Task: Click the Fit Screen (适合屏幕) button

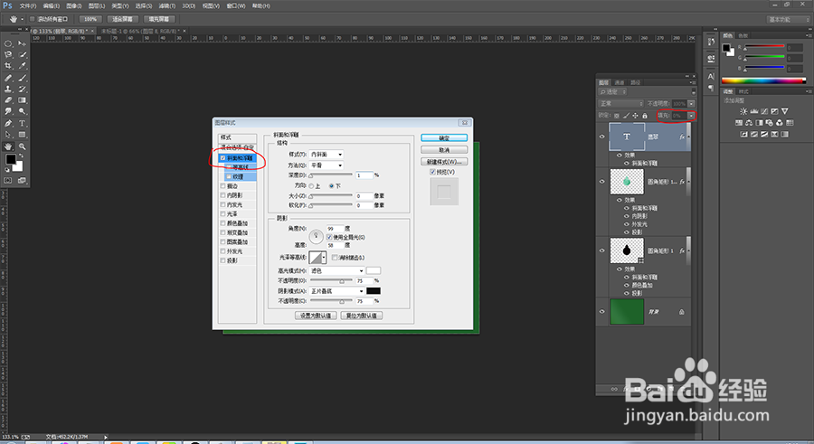Action: [122, 19]
